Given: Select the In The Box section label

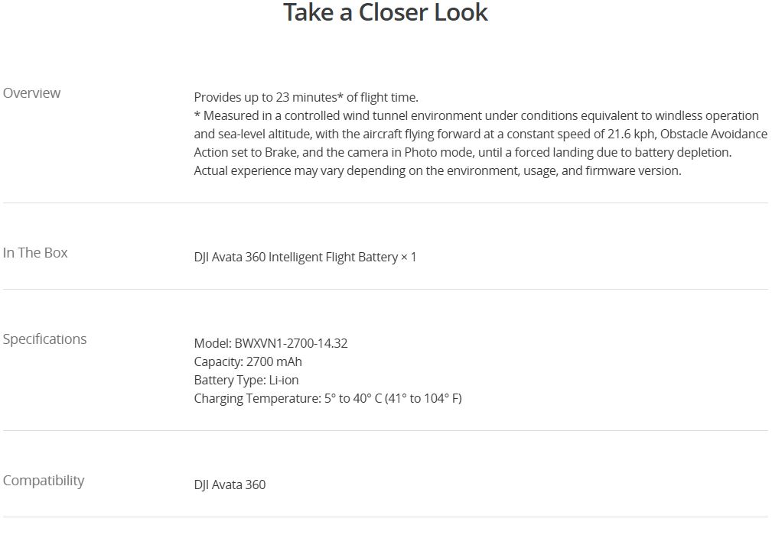Looking at the screenshot, I should [x=35, y=253].
